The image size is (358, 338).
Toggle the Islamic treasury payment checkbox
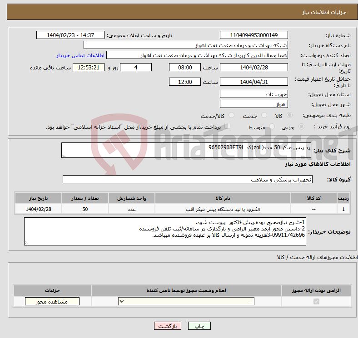pyautogui.click(x=228, y=126)
